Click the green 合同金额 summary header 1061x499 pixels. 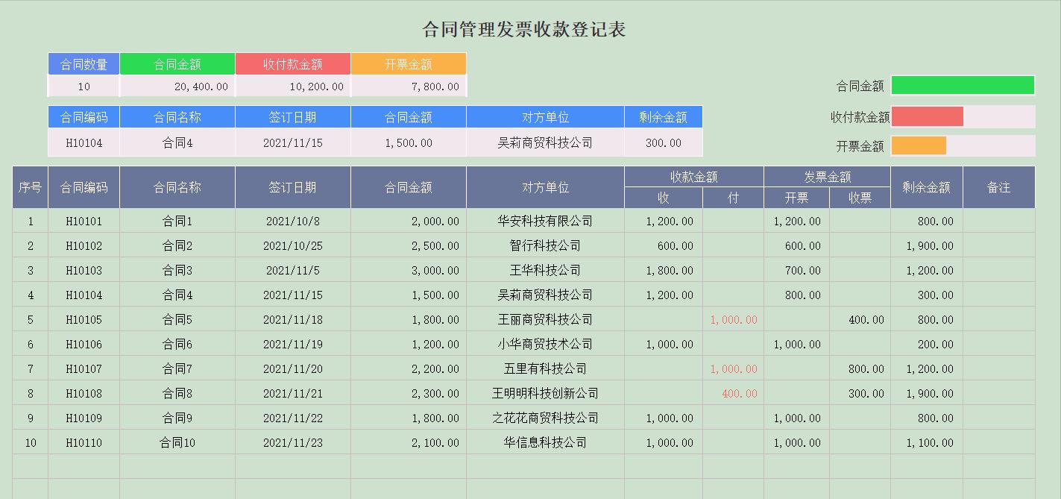177,63
